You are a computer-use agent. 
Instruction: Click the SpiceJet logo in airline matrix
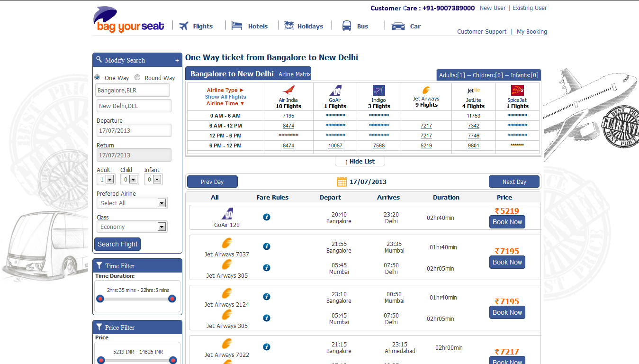517,90
